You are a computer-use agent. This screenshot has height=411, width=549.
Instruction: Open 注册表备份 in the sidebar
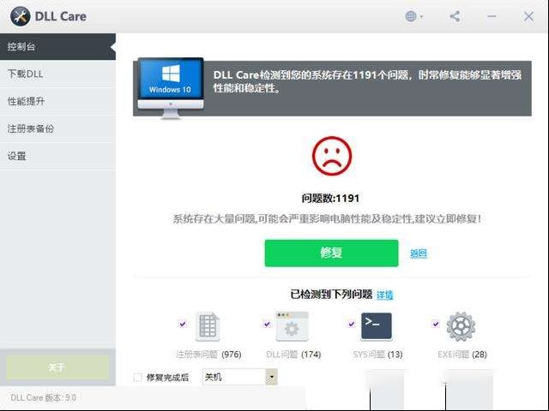tap(57, 128)
